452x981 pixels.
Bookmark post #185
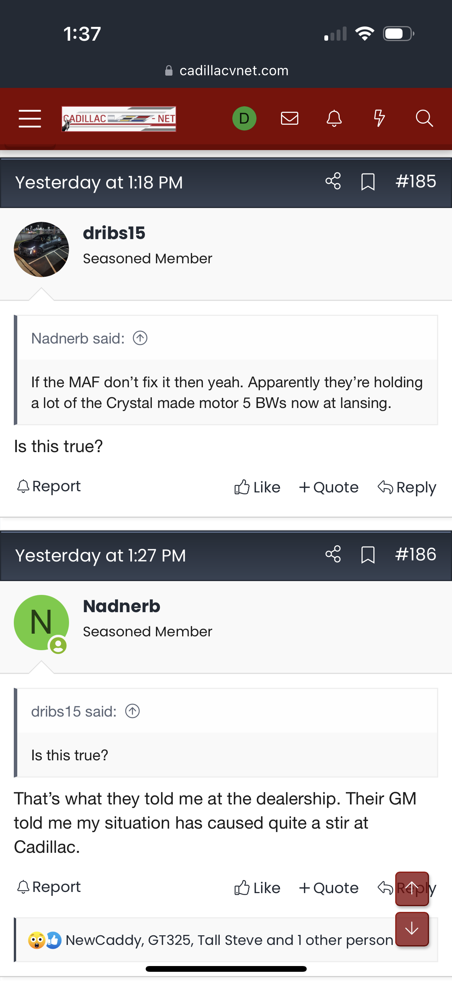coord(368,182)
